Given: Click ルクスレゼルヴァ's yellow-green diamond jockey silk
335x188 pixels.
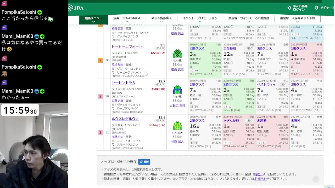Looking at the screenshot, I should [177, 126].
